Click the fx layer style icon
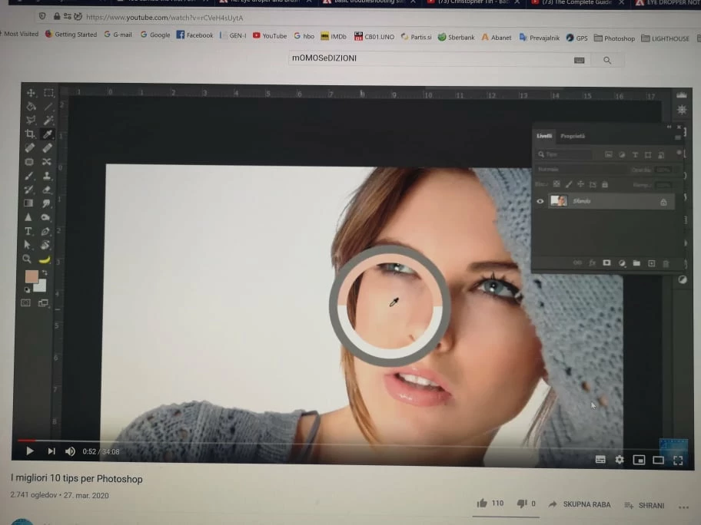Screen dimensions: 701x525 (593, 263)
